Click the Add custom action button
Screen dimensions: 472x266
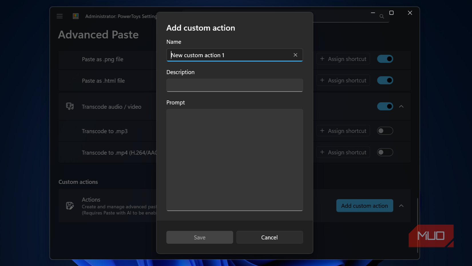[364, 206]
